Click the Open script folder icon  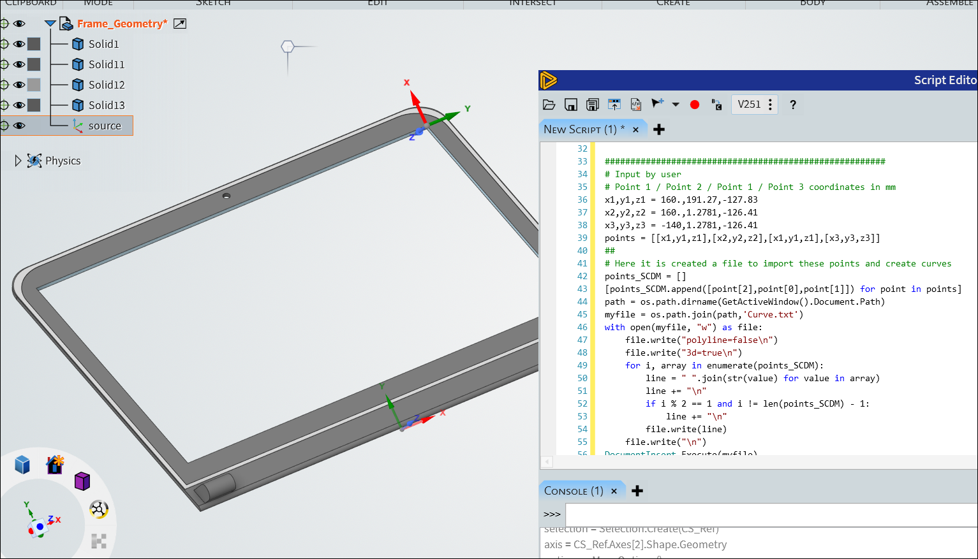[549, 105]
